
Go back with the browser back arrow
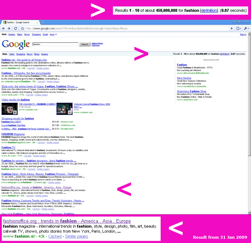4,28
